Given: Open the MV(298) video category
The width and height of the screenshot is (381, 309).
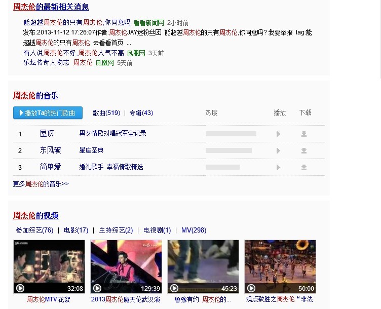Looking at the screenshot, I should tap(194, 230).
